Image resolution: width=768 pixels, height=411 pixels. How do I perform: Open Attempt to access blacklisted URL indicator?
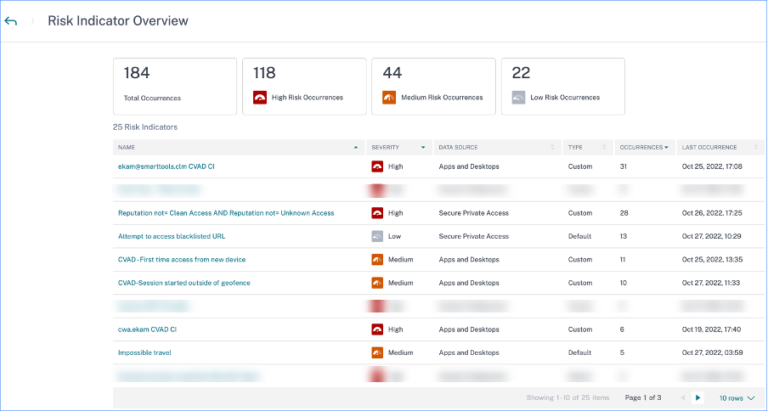click(x=172, y=236)
